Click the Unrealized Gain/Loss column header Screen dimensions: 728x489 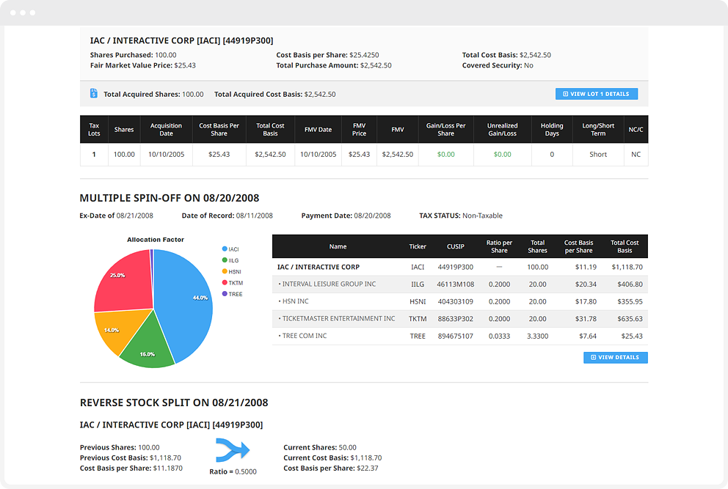coord(502,130)
